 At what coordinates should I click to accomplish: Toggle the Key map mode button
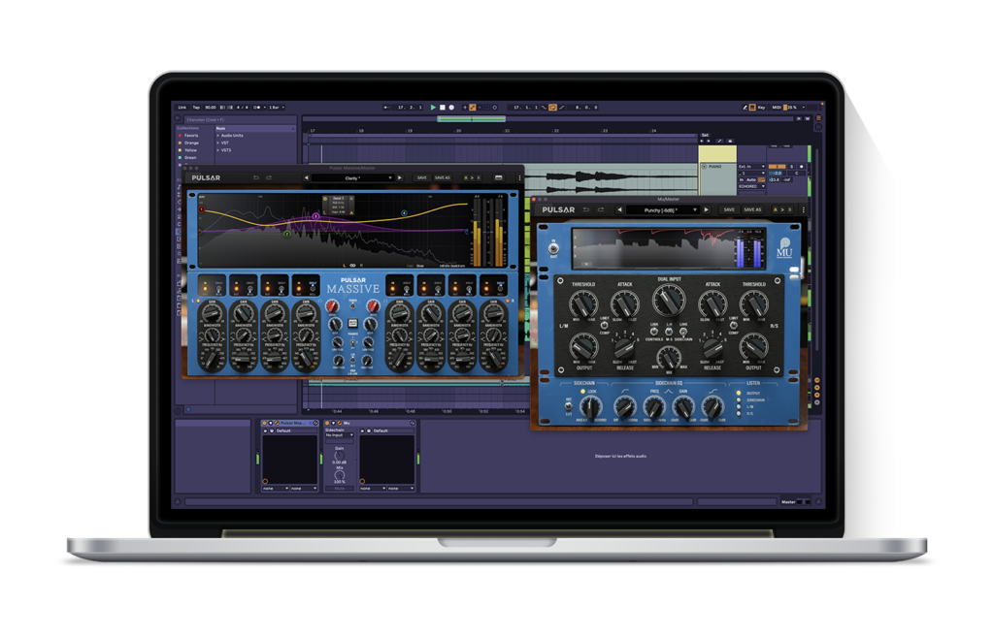coord(761,108)
